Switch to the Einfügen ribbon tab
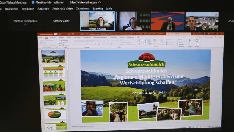234x132 pixels. (53, 38)
